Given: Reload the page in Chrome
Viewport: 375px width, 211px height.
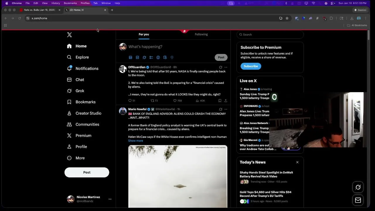Looking at the screenshot, I should tap(20, 18).
